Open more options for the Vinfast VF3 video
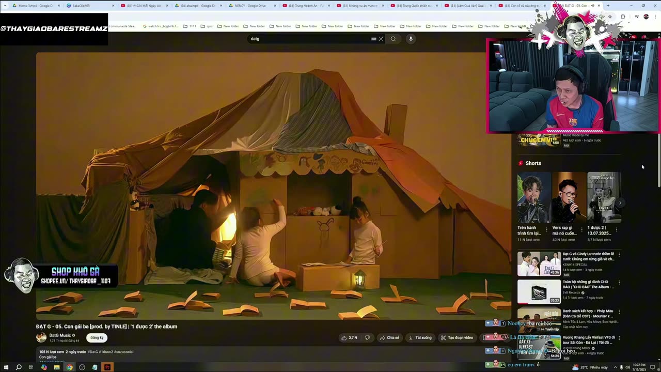Viewport: 661px width, 372px height. point(619,338)
